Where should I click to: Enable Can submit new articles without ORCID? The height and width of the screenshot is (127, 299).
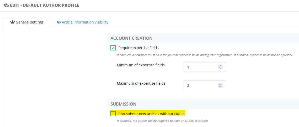(113, 114)
